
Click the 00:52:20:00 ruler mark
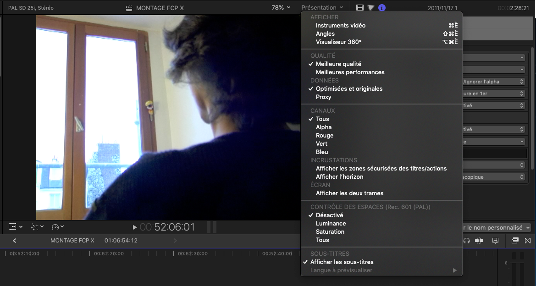point(109,253)
